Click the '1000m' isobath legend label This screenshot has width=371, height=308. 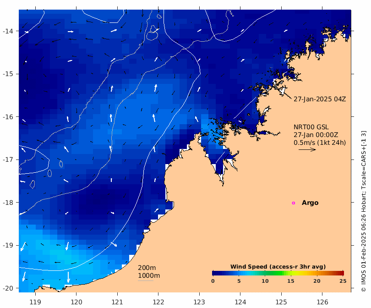pyautogui.click(x=149, y=275)
